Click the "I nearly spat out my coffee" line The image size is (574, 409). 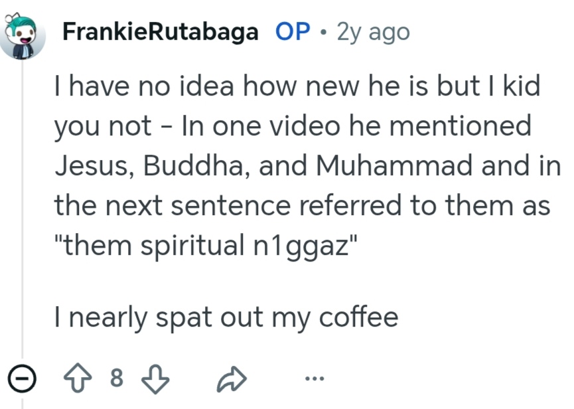click(x=226, y=317)
